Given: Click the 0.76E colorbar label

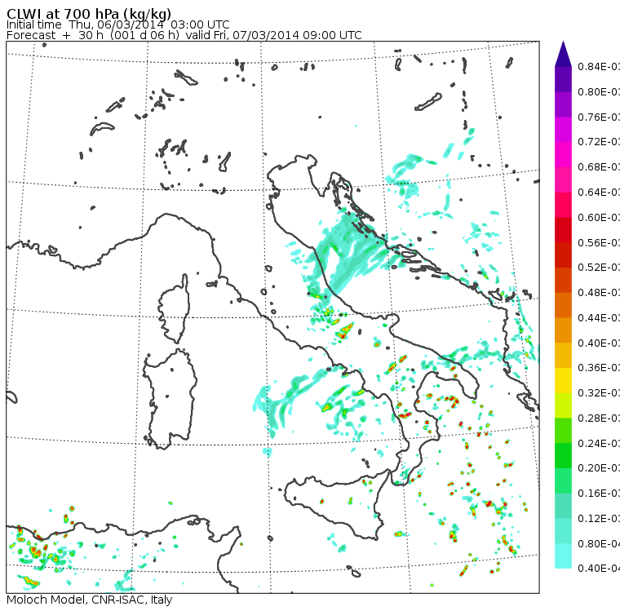Looking at the screenshot, I should click(x=599, y=117).
